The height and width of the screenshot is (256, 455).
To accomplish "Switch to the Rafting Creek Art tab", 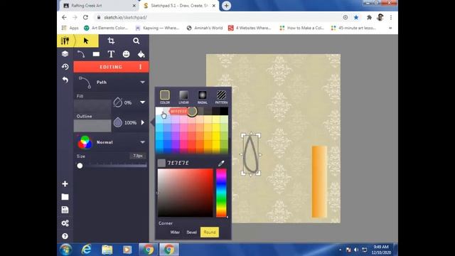I will 99,6.
